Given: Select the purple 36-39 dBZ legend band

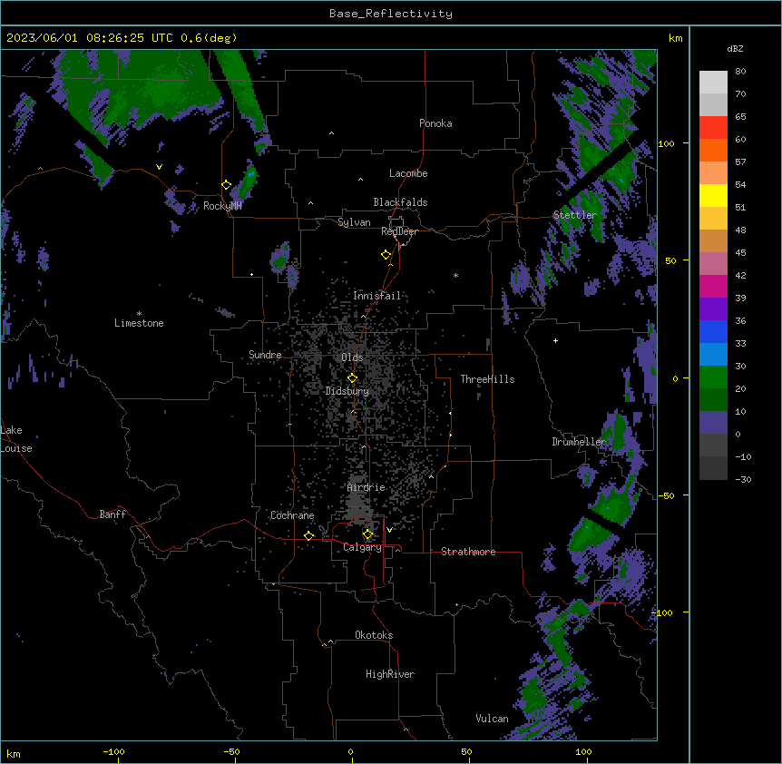Looking at the screenshot, I should point(713,309).
